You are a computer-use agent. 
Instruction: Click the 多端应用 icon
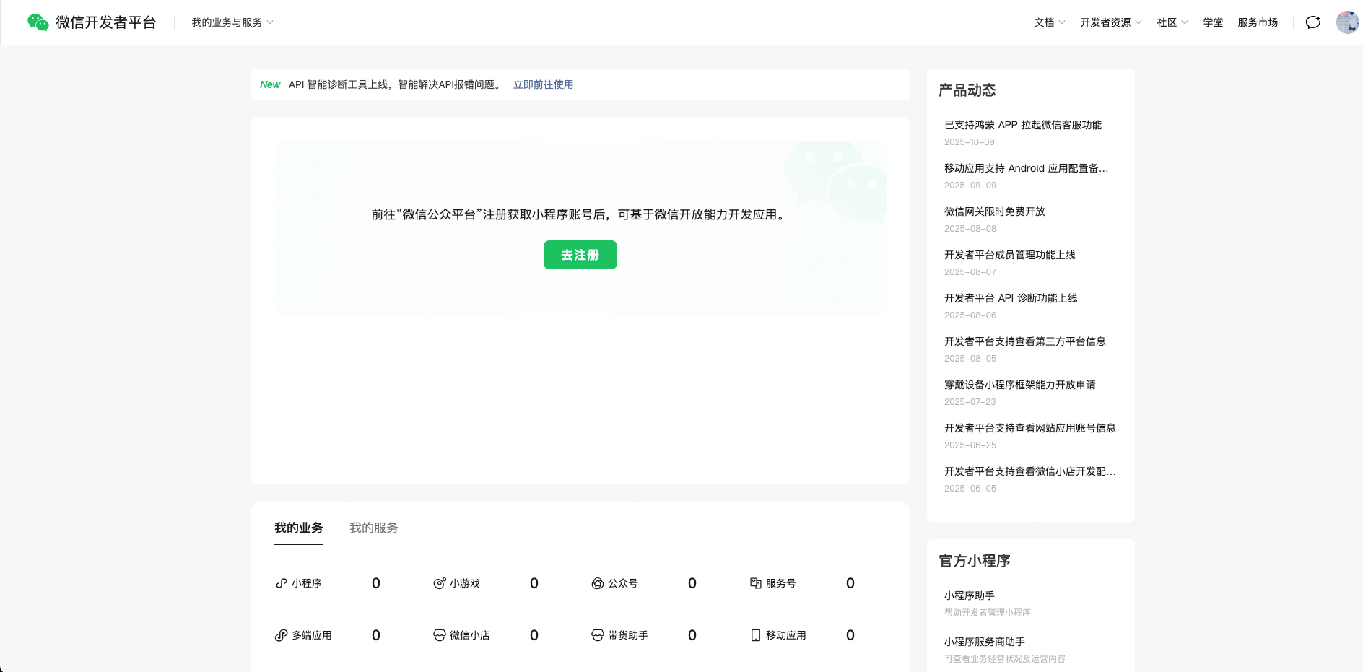(282, 635)
